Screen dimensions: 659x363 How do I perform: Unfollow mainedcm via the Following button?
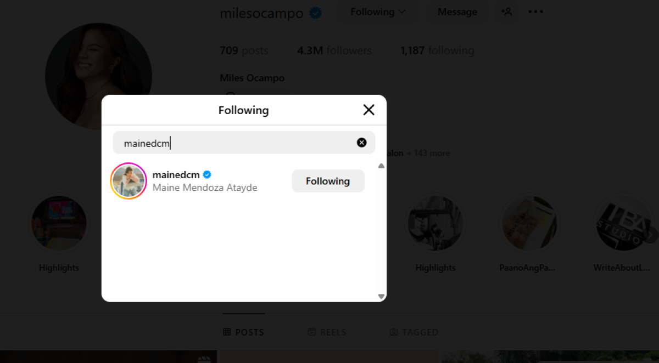[328, 181]
